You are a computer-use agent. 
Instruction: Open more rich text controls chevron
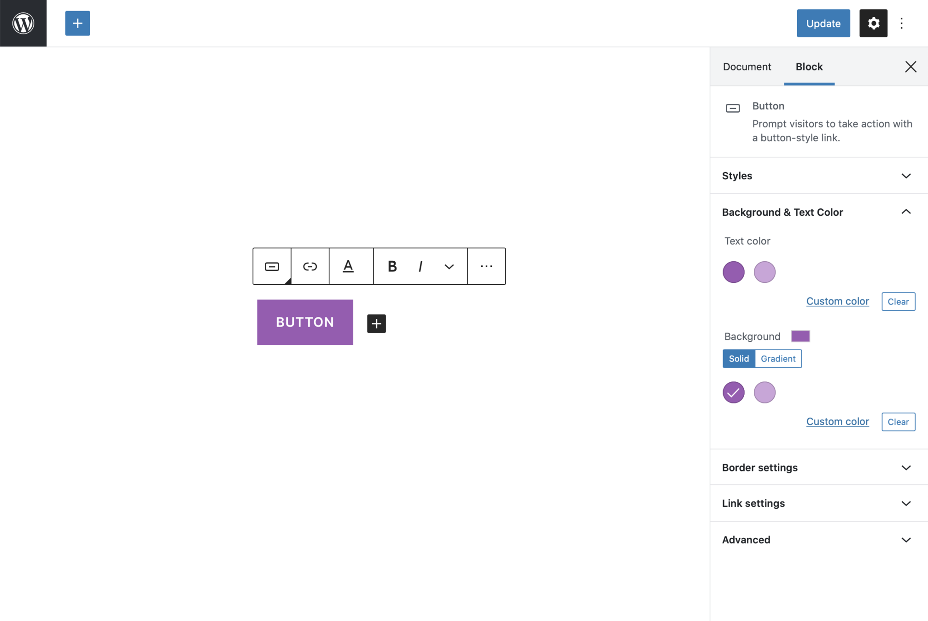449,266
